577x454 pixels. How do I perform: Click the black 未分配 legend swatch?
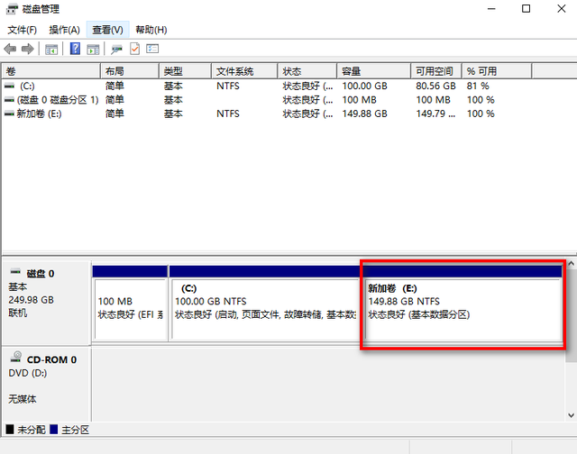coord(10,430)
